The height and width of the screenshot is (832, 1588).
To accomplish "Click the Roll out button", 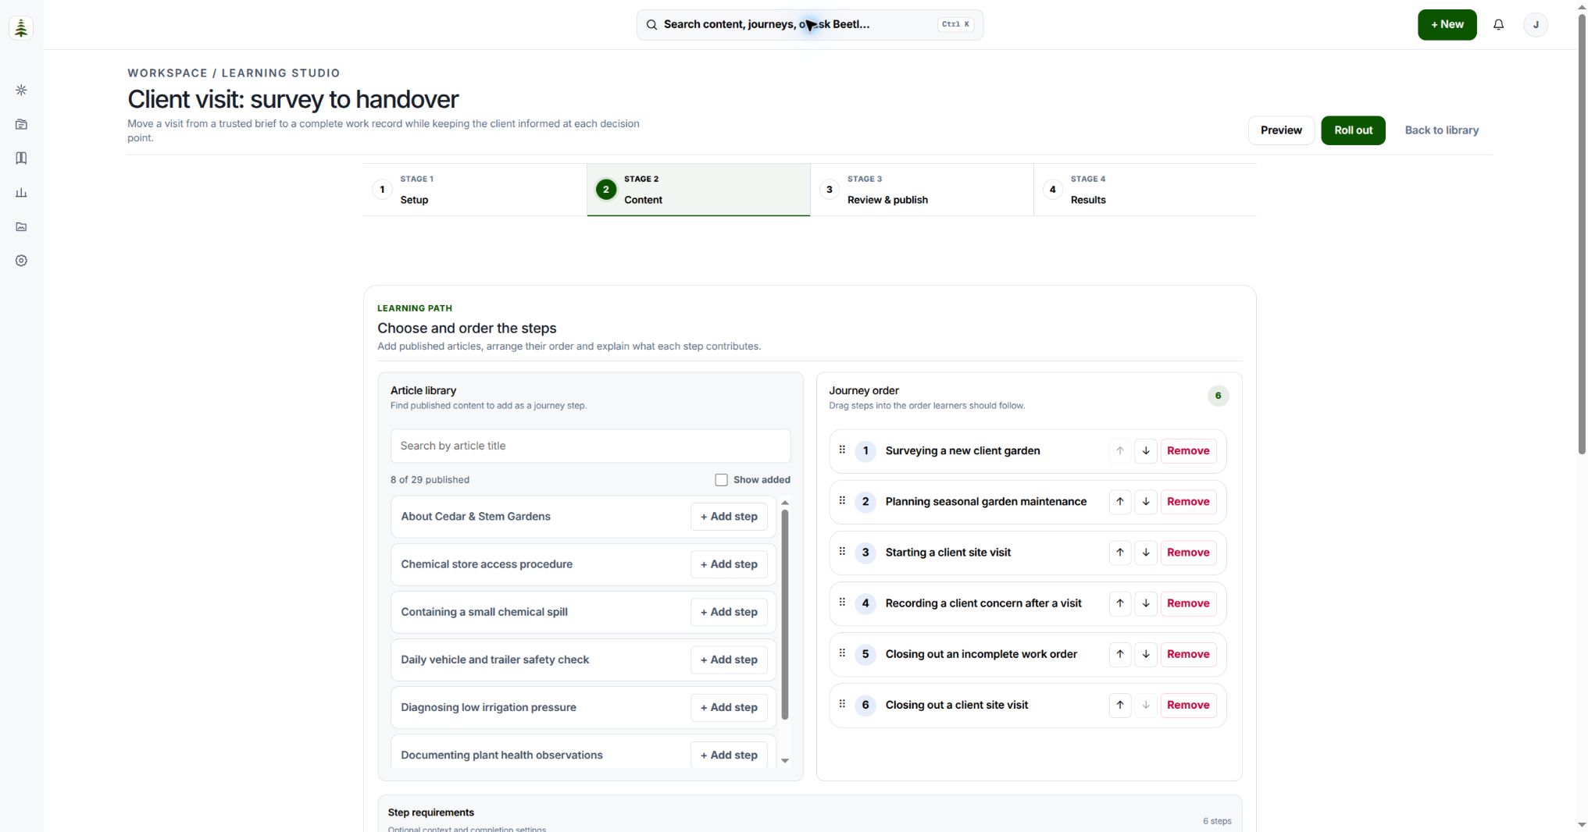I will pyautogui.click(x=1353, y=130).
